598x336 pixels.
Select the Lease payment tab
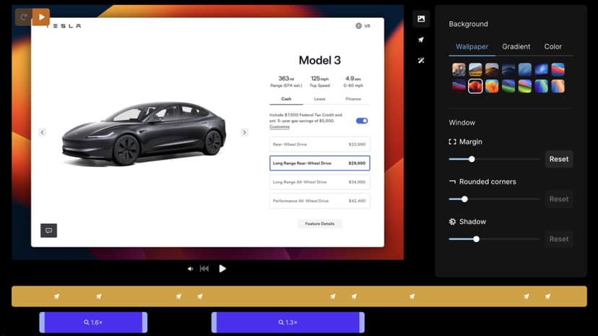coord(320,99)
